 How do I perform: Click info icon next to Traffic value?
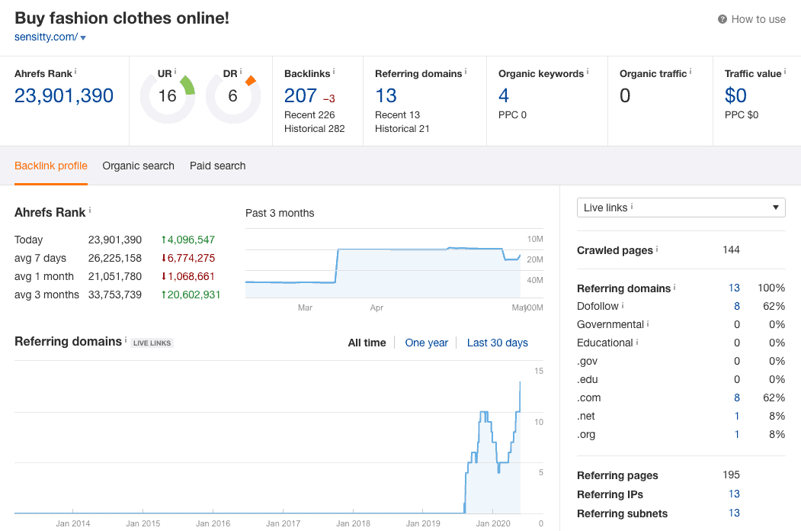(x=786, y=72)
